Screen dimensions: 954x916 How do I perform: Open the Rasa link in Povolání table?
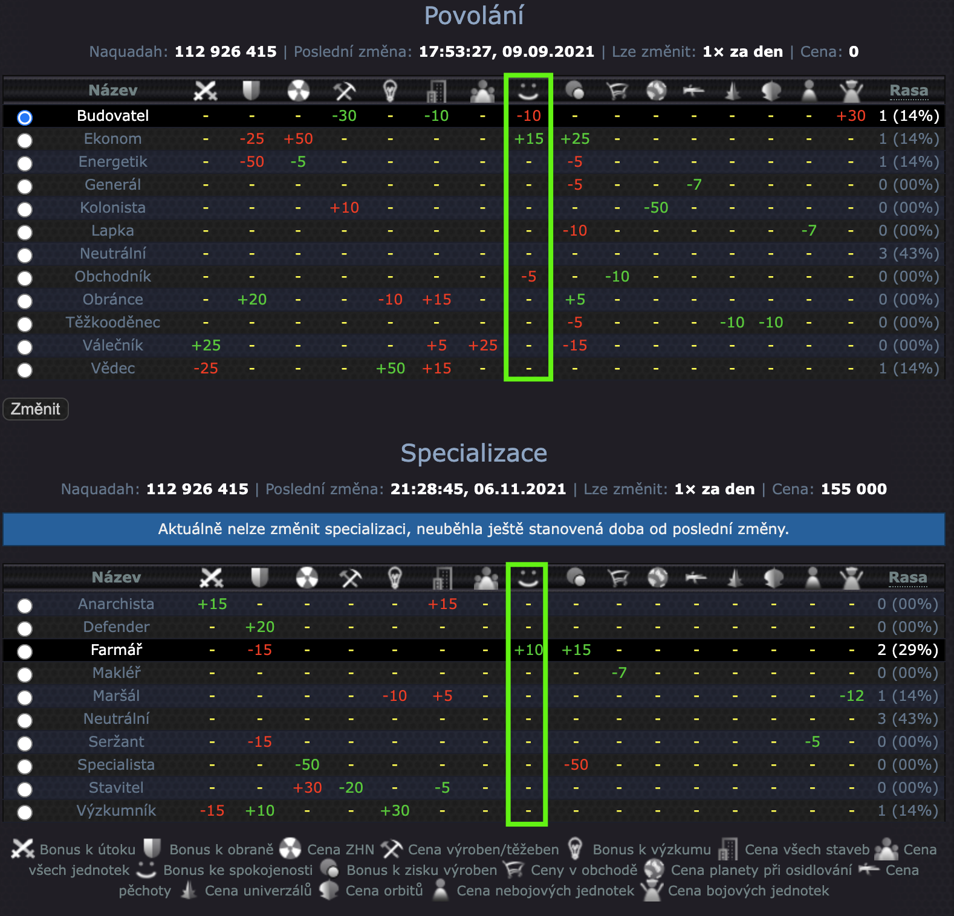908,91
